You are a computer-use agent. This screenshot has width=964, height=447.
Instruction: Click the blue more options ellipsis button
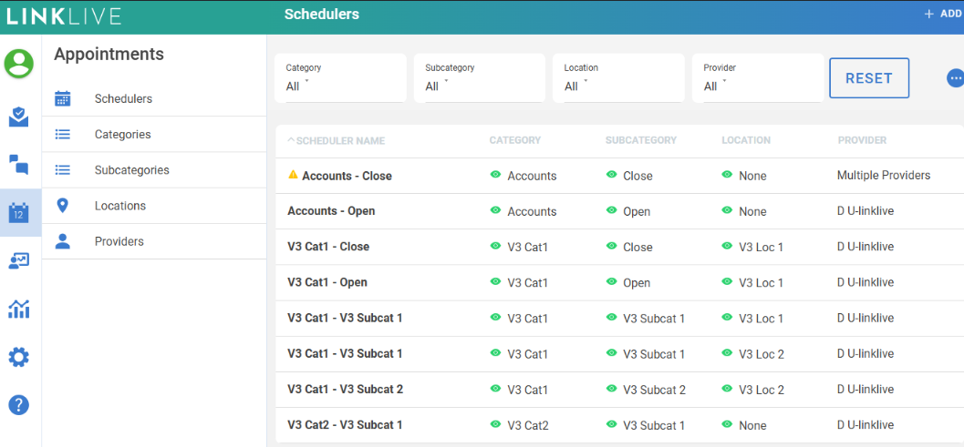[955, 78]
